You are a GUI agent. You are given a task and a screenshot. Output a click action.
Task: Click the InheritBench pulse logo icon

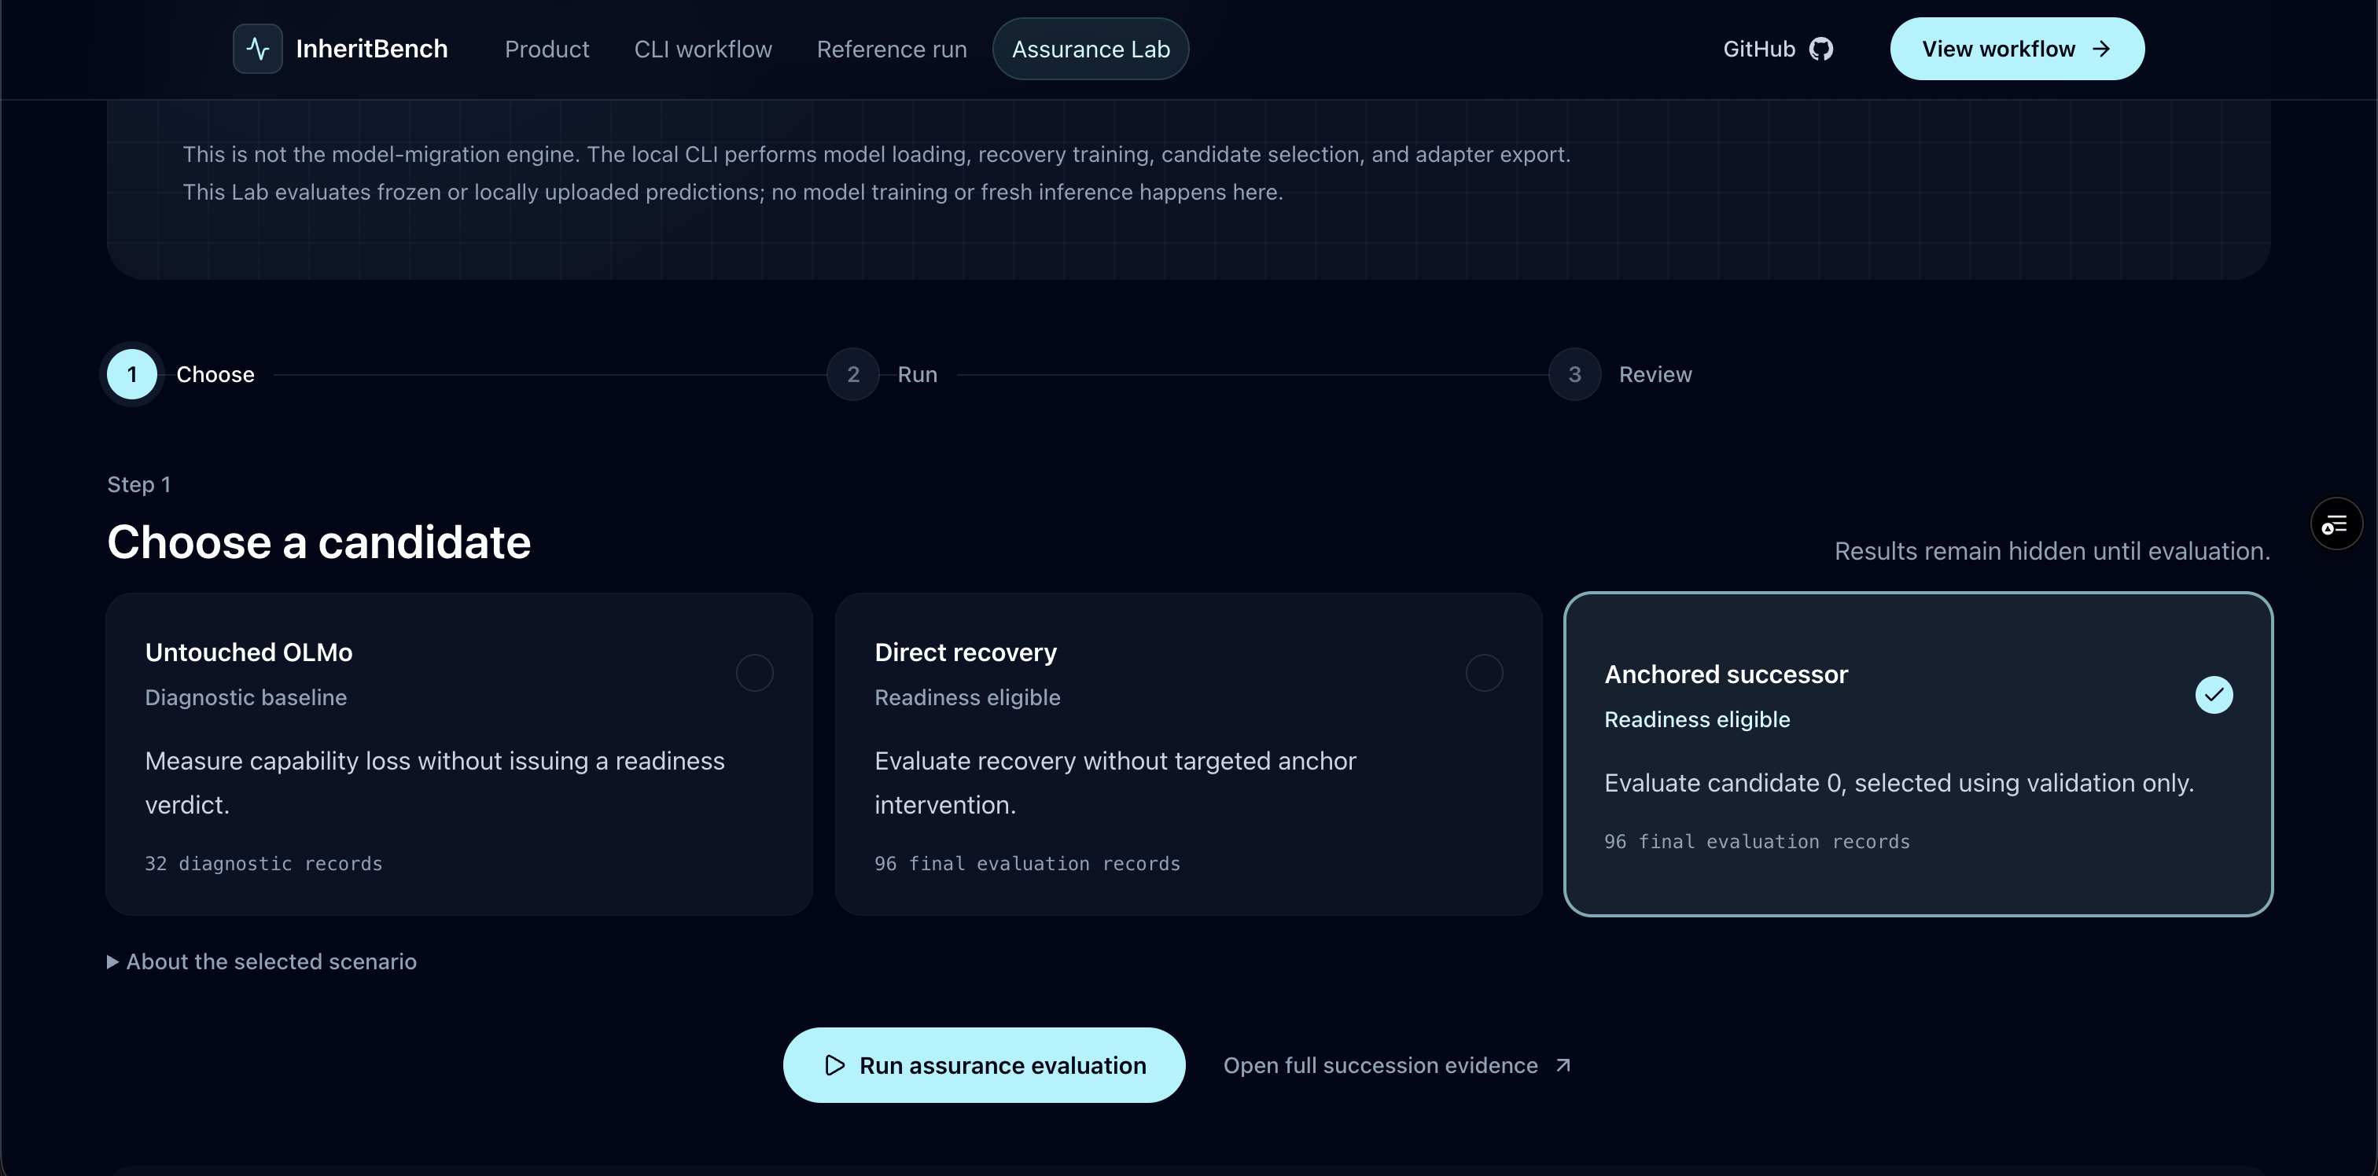[258, 49]
